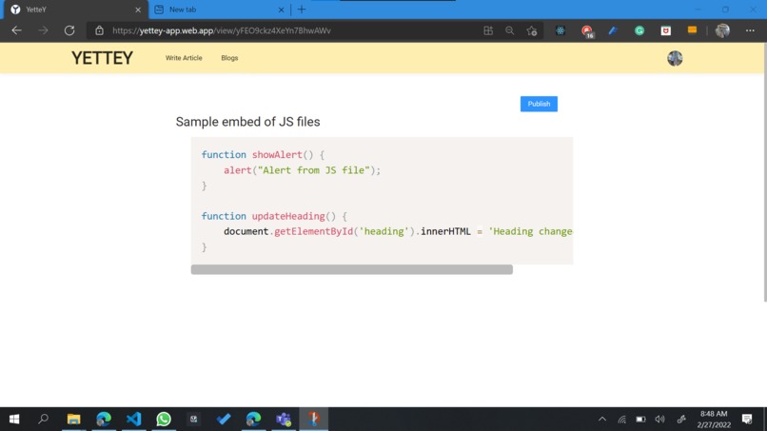Add page to favorites star icon
Viewport: 767px width, 431px height.
point(532,30)
